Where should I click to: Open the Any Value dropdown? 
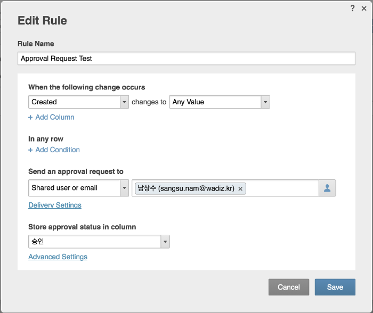tap(215, 102)
